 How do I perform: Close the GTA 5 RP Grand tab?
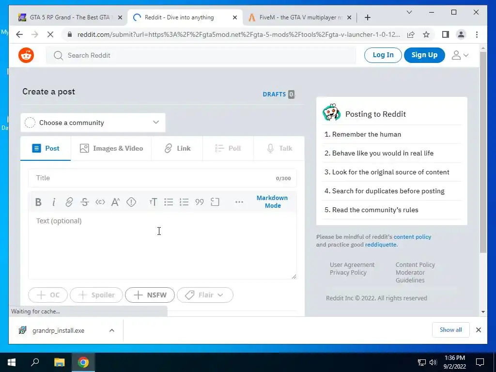point(120,17)
